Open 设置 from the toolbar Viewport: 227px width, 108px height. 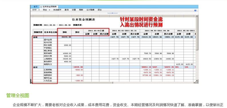coord(74,10)
